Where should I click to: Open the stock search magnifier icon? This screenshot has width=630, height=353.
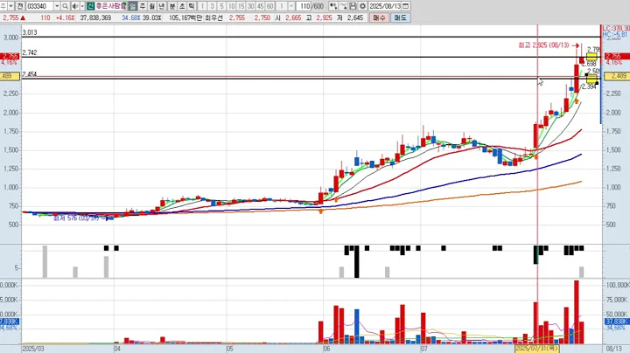65,6
